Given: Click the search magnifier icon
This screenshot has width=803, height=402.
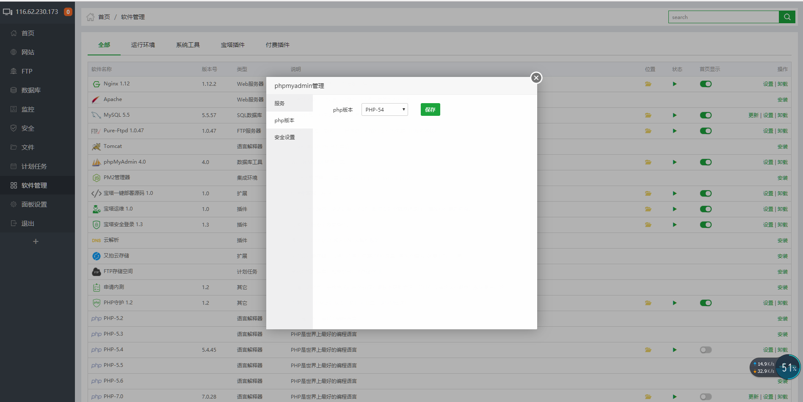Looking at the screenshot, I should coord(787,17).
